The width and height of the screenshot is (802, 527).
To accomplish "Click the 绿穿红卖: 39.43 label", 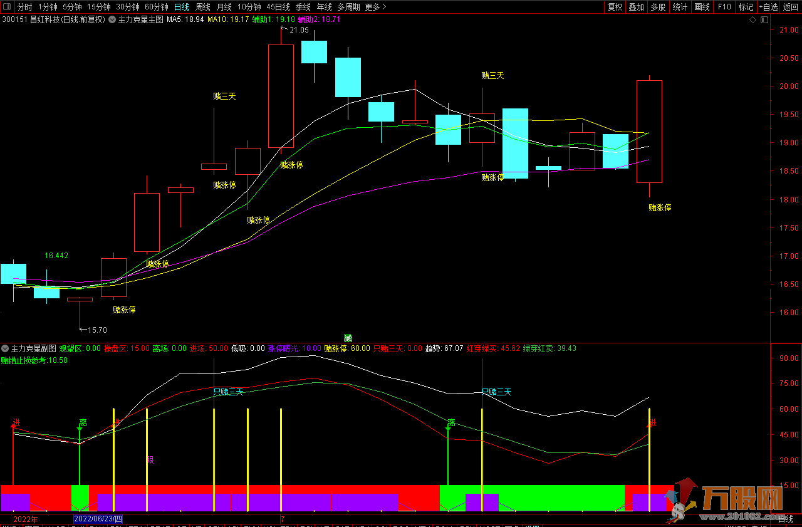I will [549, 348].
